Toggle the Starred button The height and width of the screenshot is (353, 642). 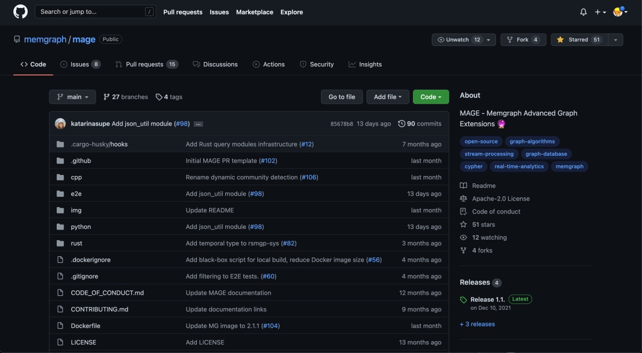579,40
